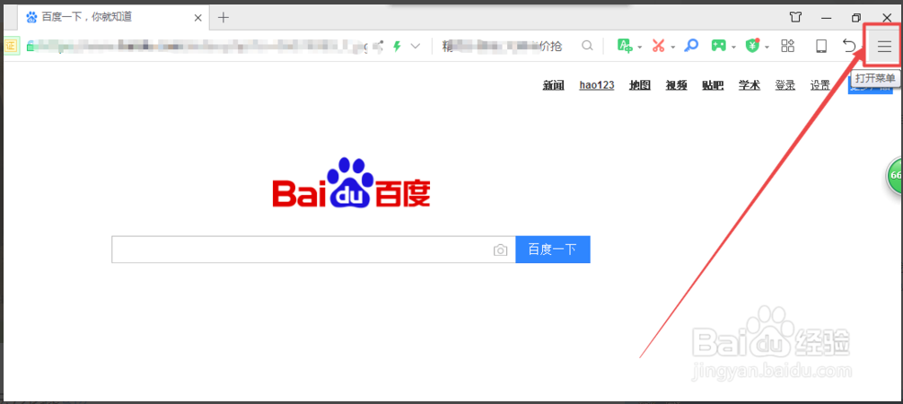Click the green lightning speed mode icon
903x404 pixels.
[x=396, y=46]
